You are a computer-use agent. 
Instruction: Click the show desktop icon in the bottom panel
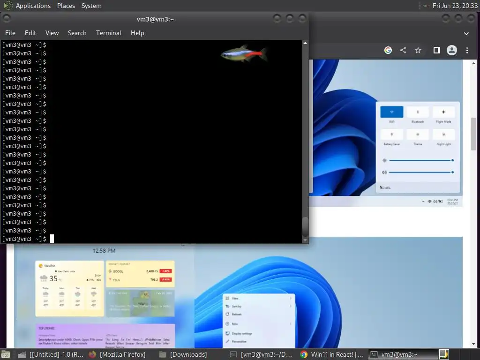point(6,354)
